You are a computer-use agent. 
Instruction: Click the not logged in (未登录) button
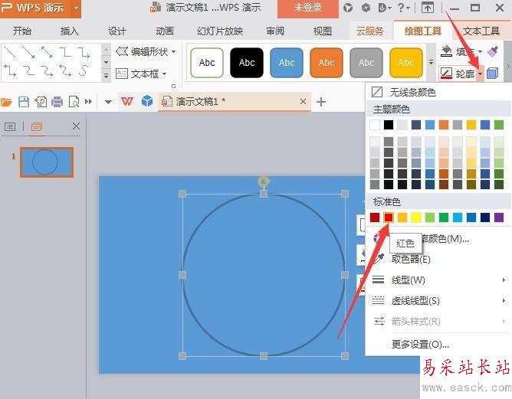tap(308, 8)
